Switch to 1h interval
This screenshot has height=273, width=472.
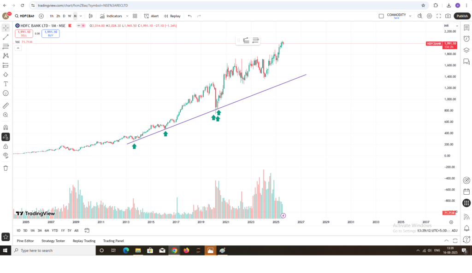[52, 16]
